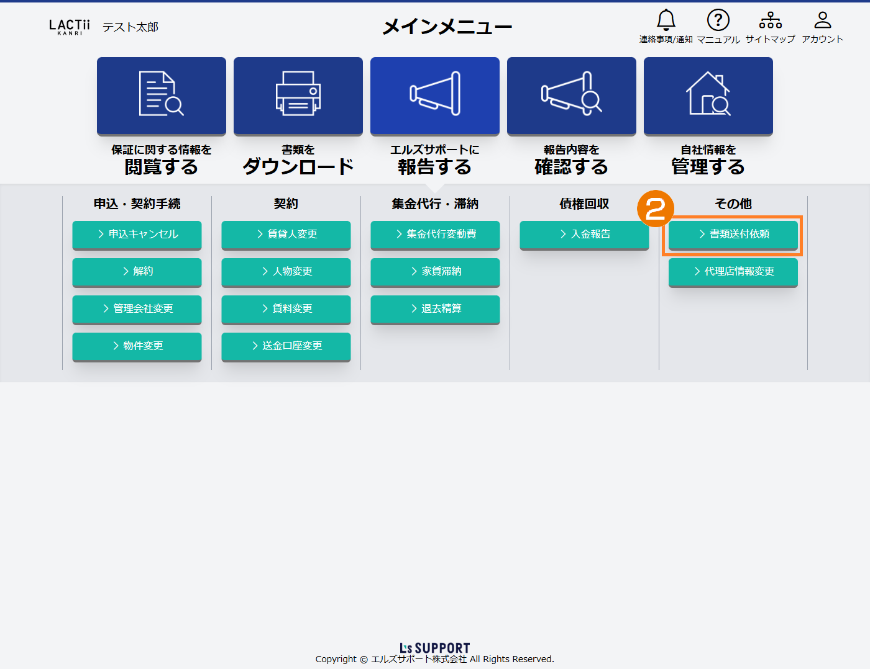Select the document search tile for viewing guarantee info
Image resolution: width=870 pixels, height=669 pixels.
coord(162,96)
